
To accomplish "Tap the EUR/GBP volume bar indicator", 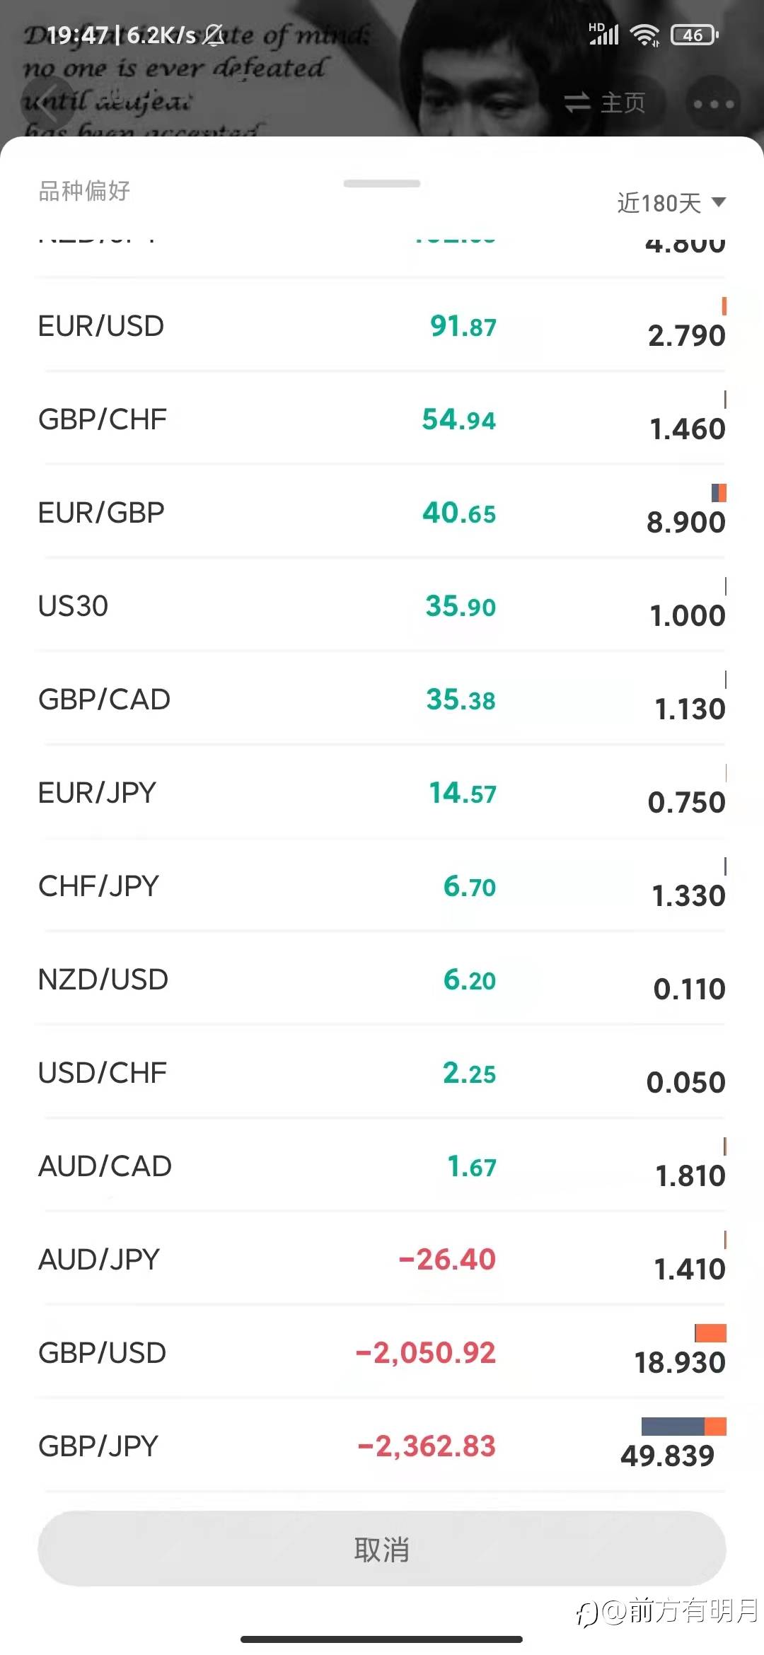I will pos(719,492).
